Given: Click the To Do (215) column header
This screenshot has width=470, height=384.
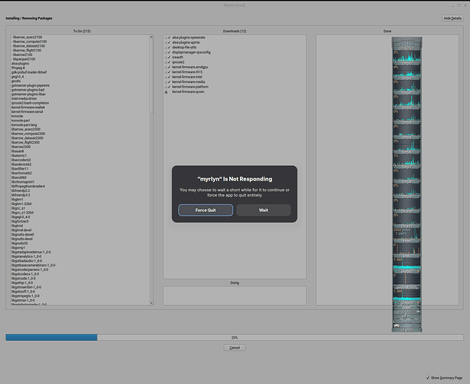Looking at the screenshot, I should tap(82, 31).
